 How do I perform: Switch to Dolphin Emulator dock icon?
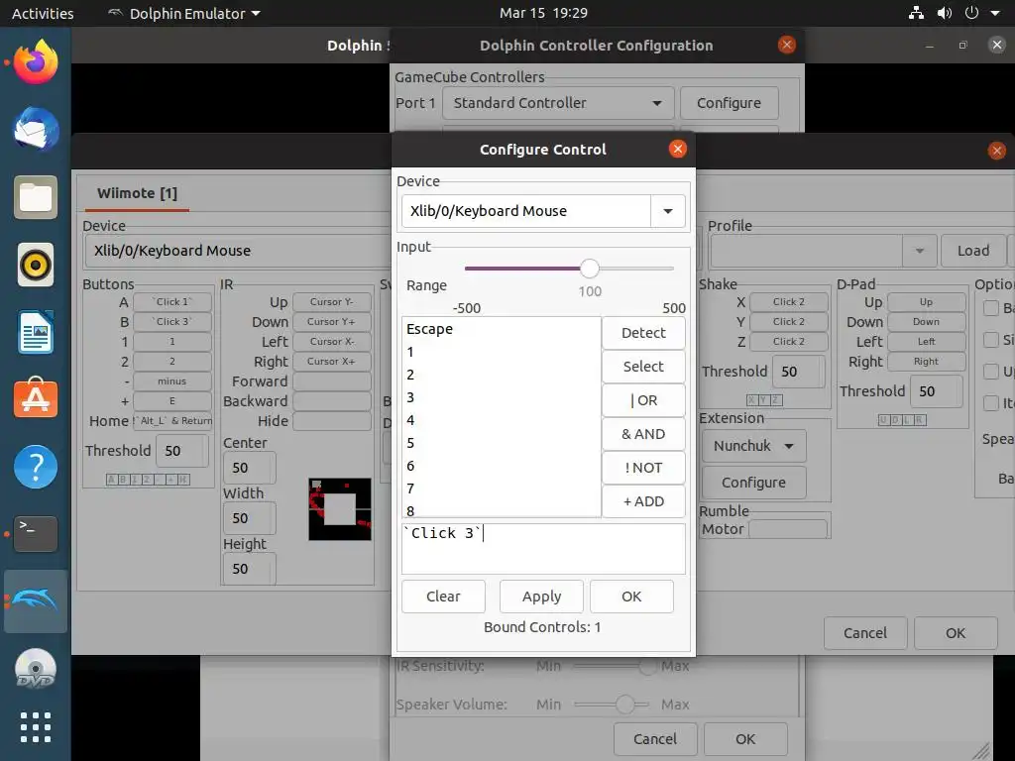[x=36, y=601]
